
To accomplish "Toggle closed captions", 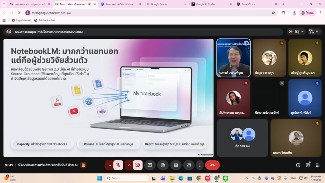I will (176, 165).
